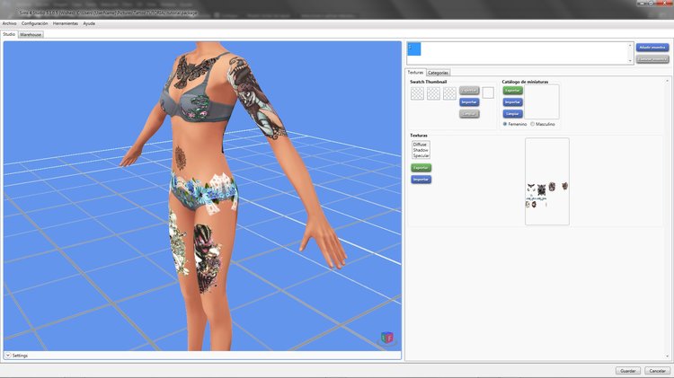This screenshot has height=378, width=674.
Task: Open the Configuración menu
Action: pos(34,23)
